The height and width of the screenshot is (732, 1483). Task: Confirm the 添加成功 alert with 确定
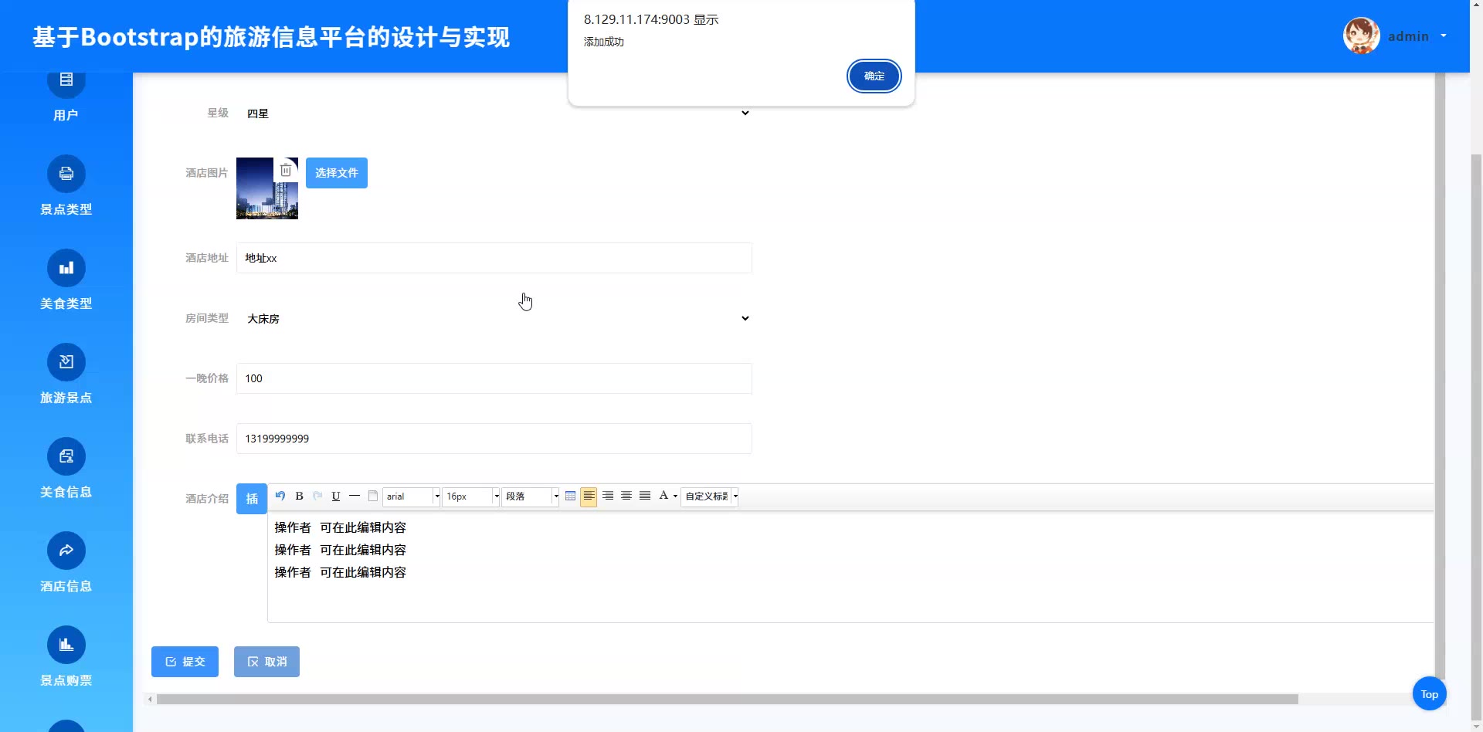pos(874,76)
